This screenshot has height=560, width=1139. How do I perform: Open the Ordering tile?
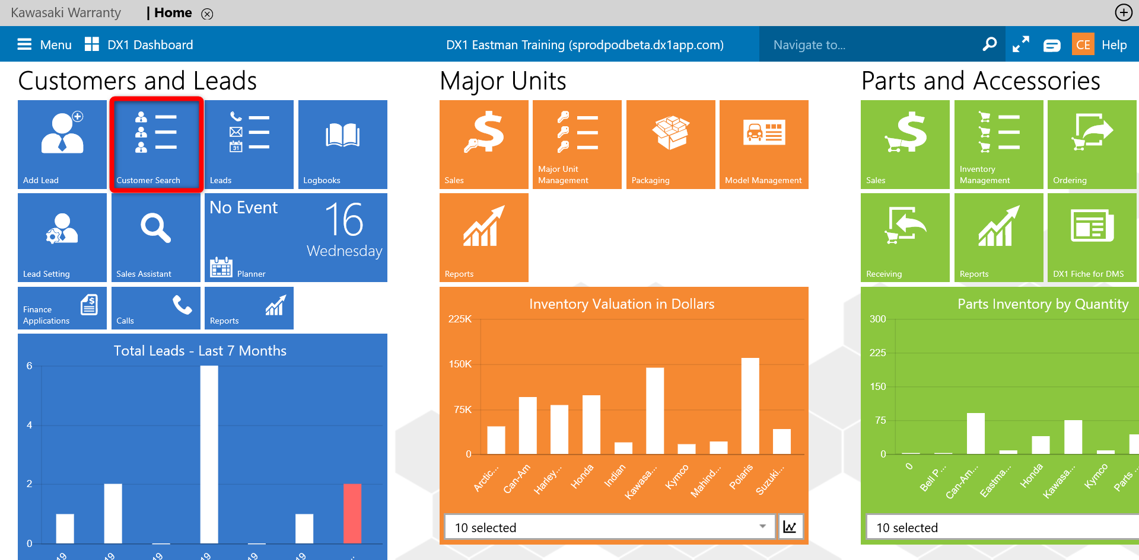[x=1092, y=145]
